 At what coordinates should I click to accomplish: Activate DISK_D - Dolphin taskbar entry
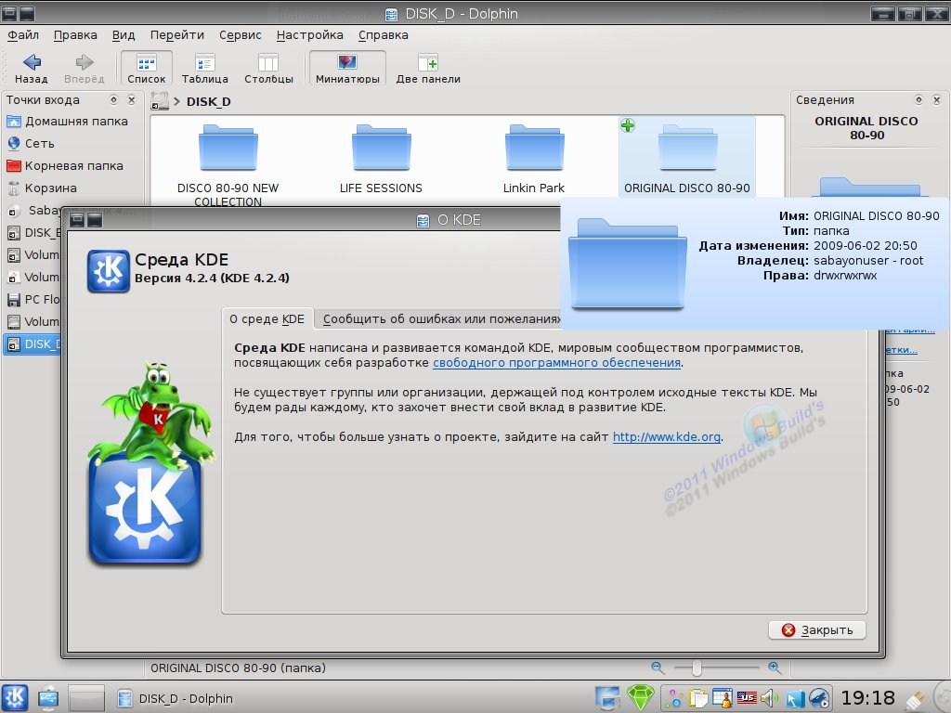(x=176, y=698)
